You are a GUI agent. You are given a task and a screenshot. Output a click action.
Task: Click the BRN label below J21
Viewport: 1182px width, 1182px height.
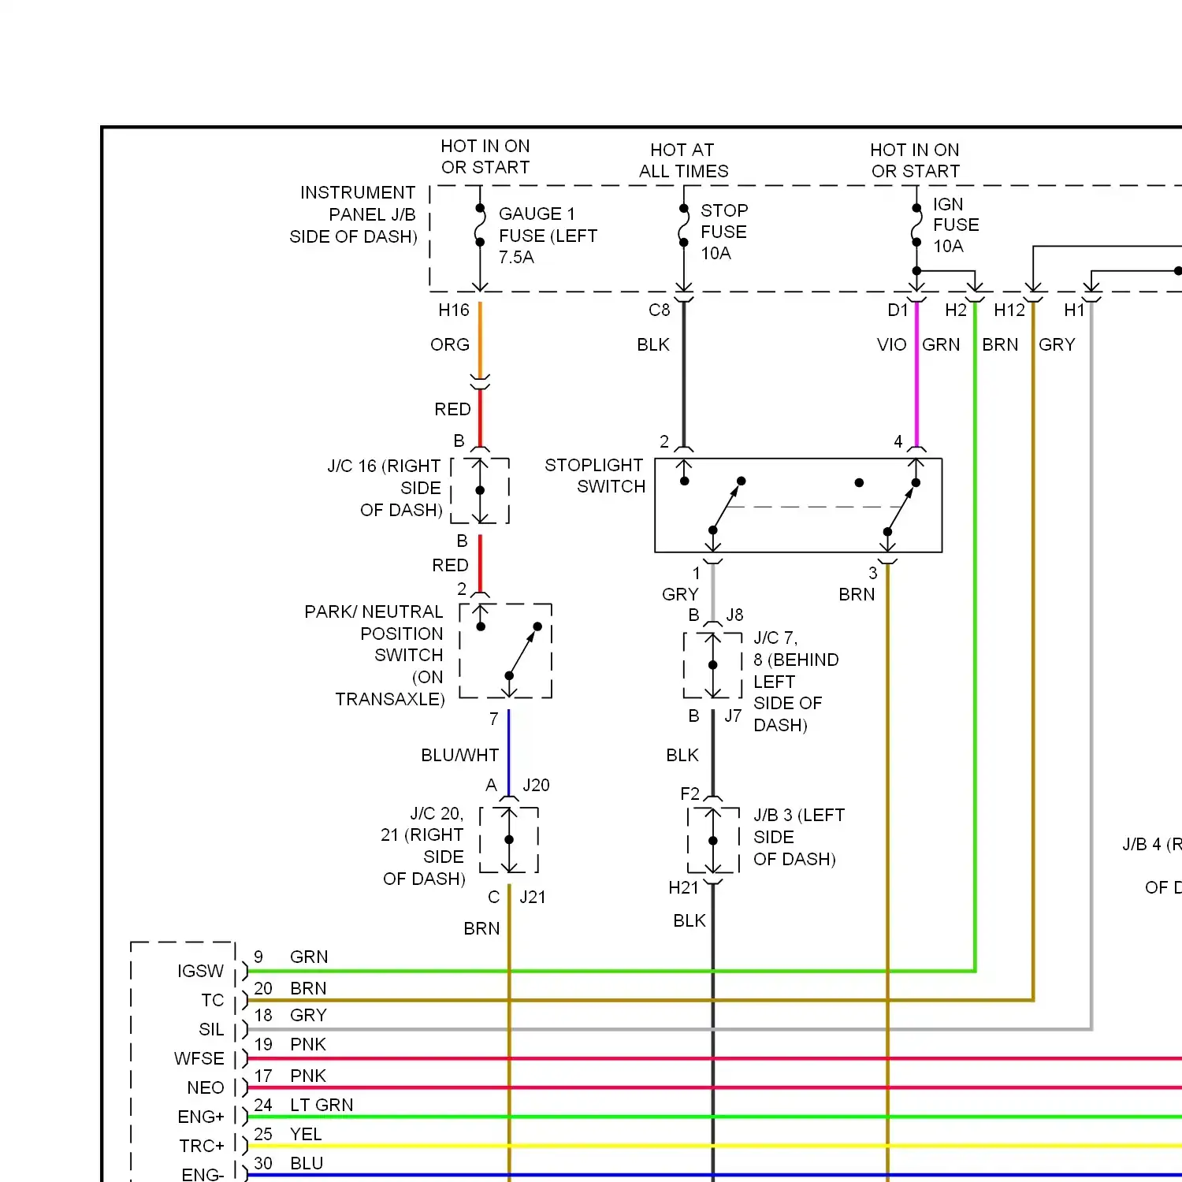[481, 929]
